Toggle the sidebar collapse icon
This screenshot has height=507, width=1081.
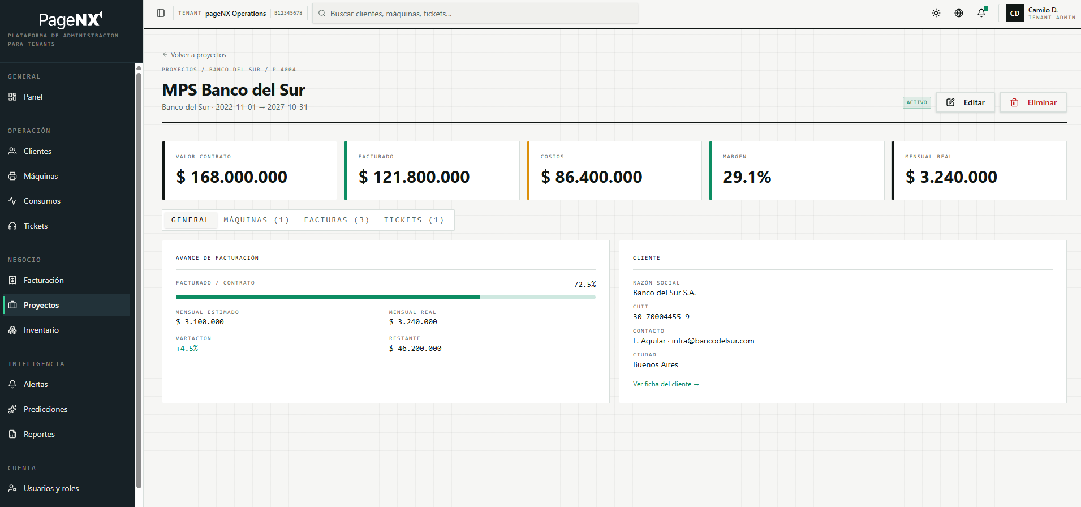coord(161,13)
